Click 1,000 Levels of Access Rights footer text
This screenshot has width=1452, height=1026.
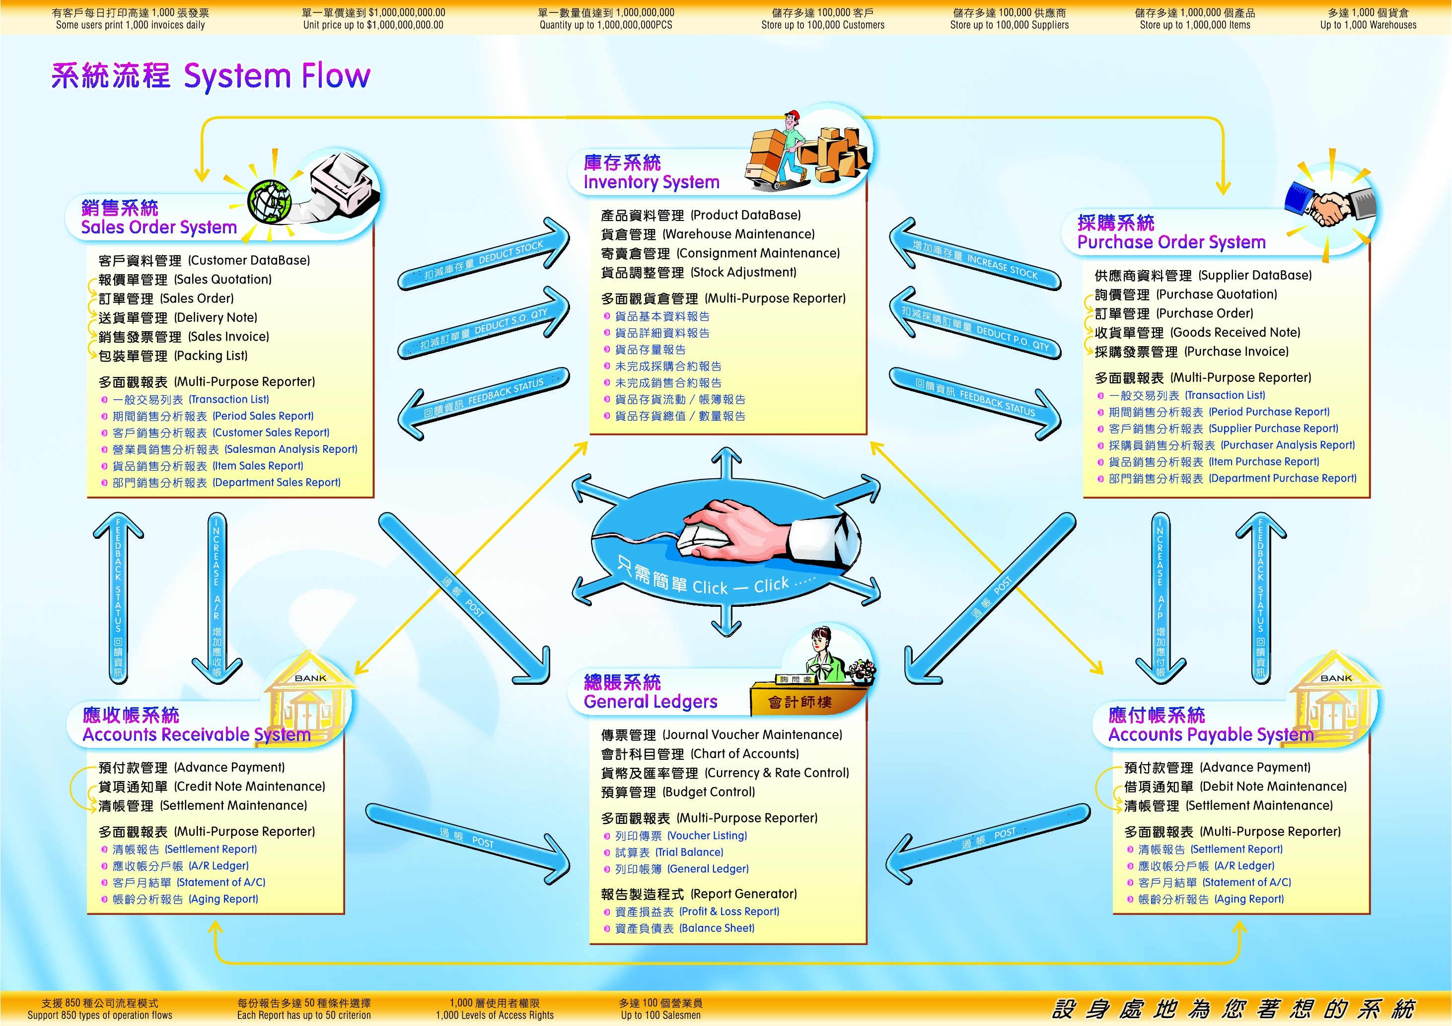[x=495, y=1015]
